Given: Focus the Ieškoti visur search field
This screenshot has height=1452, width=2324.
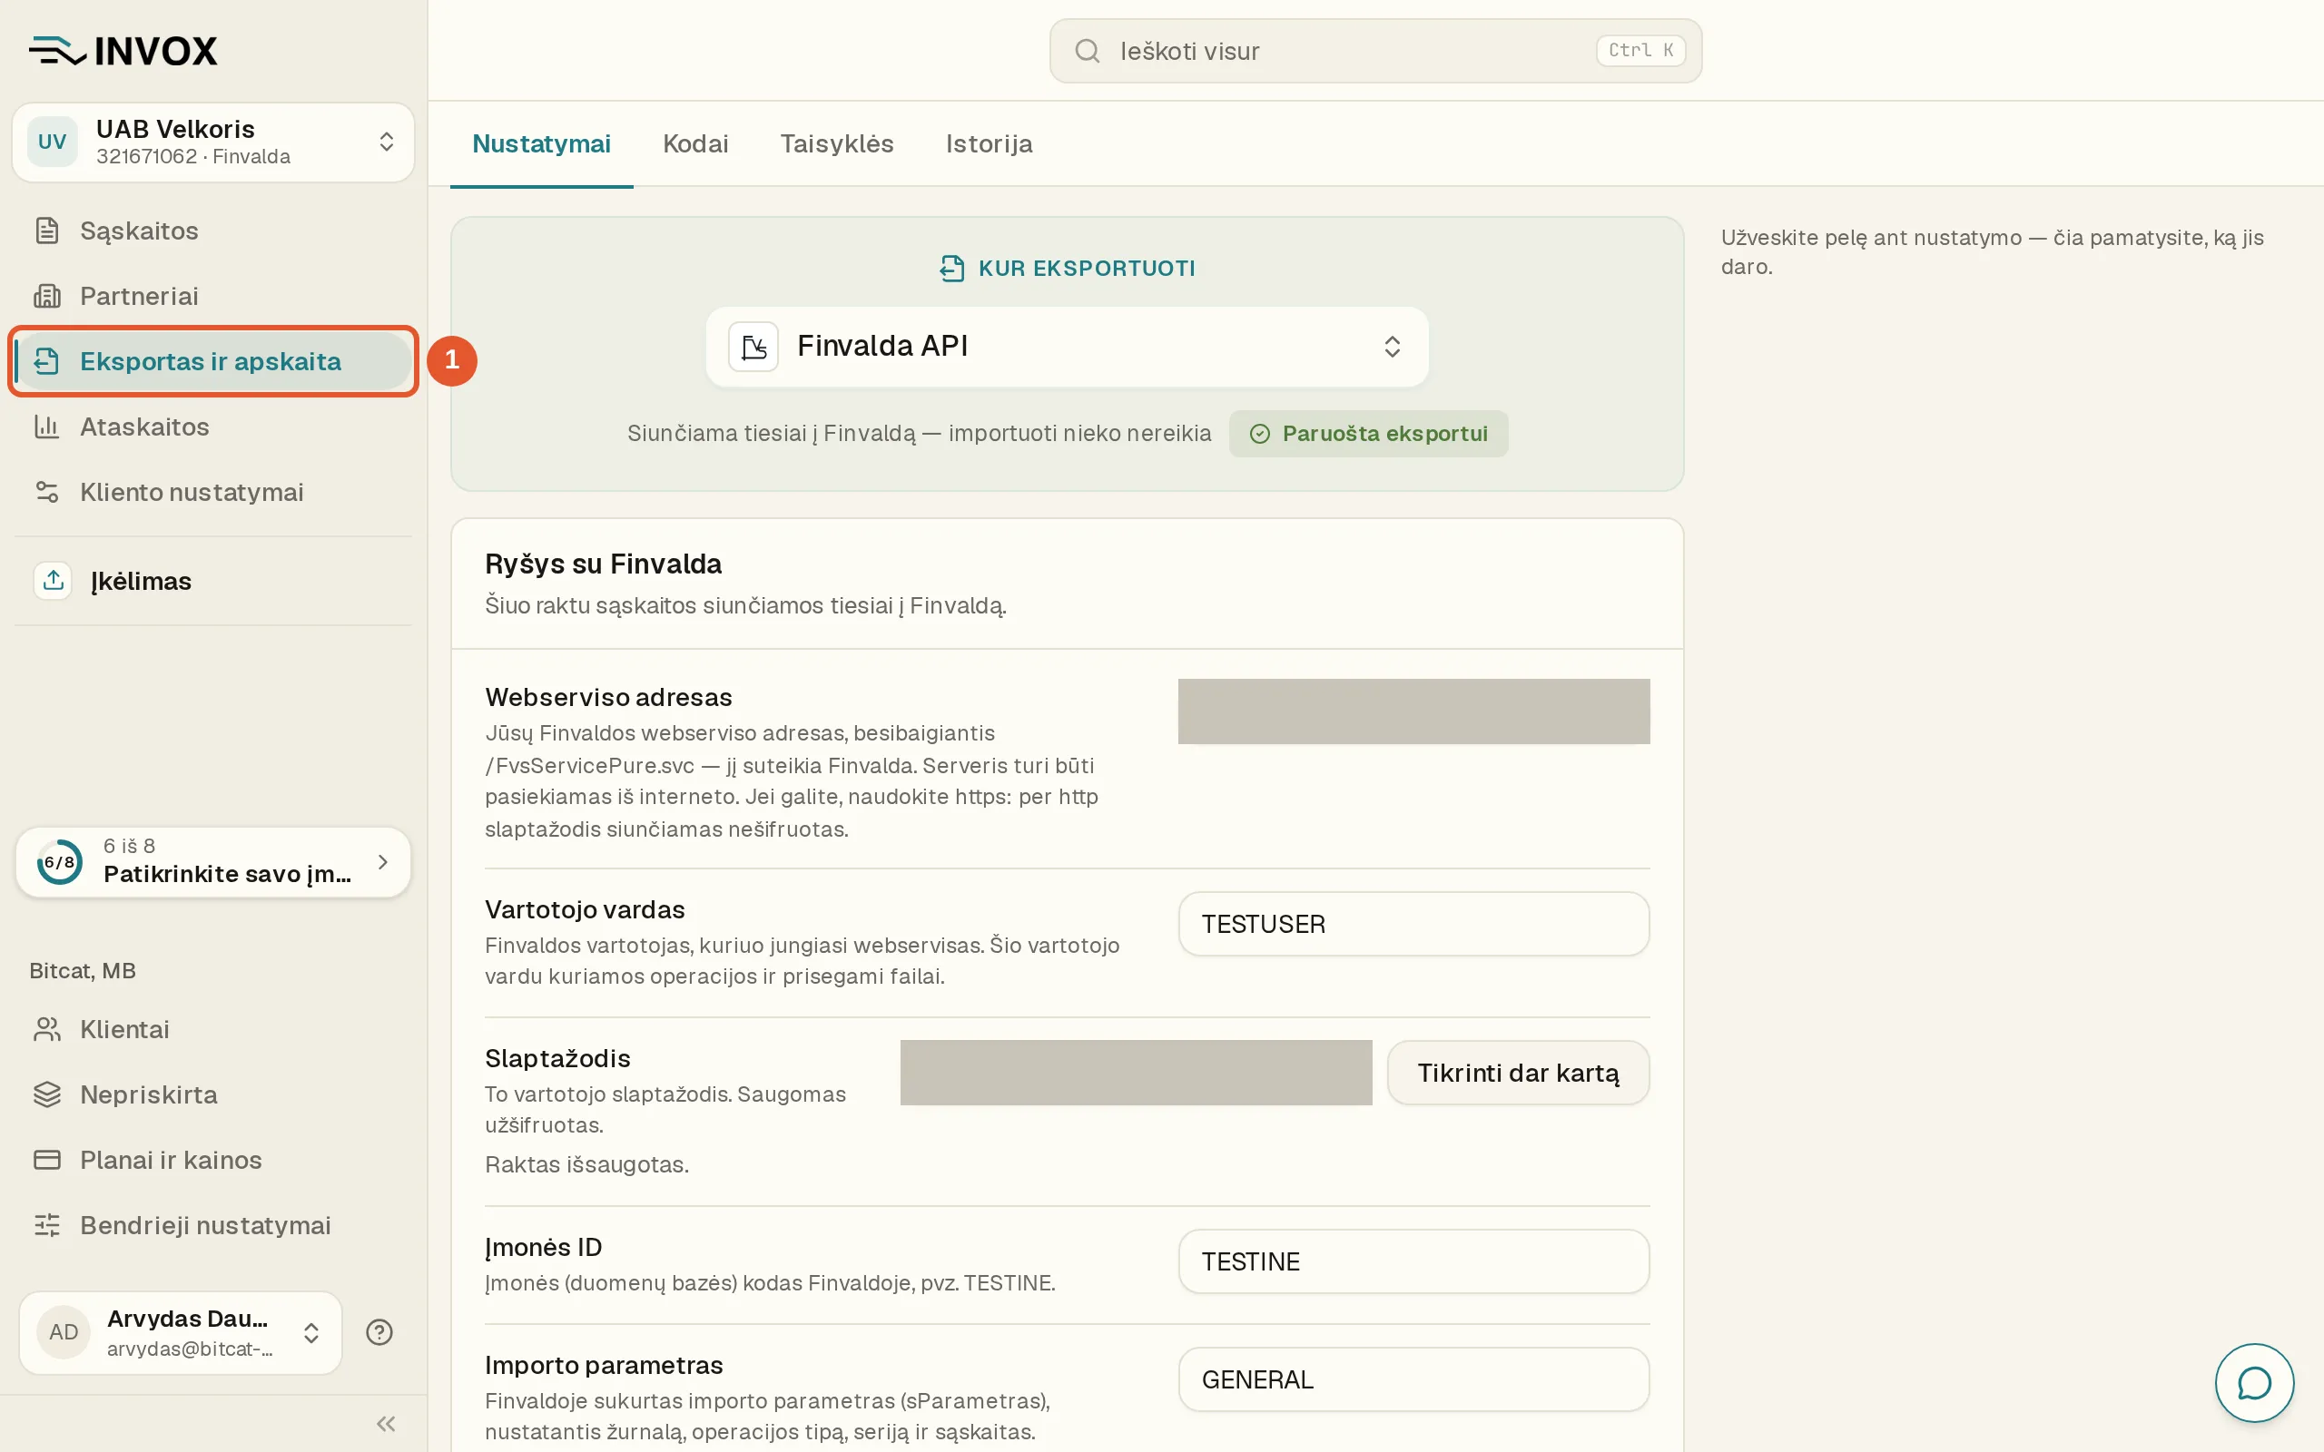Looking at the screenshot, I should click(1375, 50).
